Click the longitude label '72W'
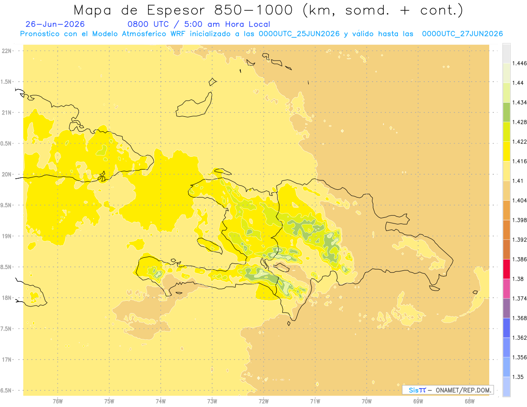This screenshot has height=407, width=527. tap(263, 401)
